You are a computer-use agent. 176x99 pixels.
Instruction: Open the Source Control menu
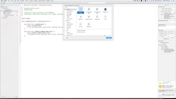click(42, 1)
